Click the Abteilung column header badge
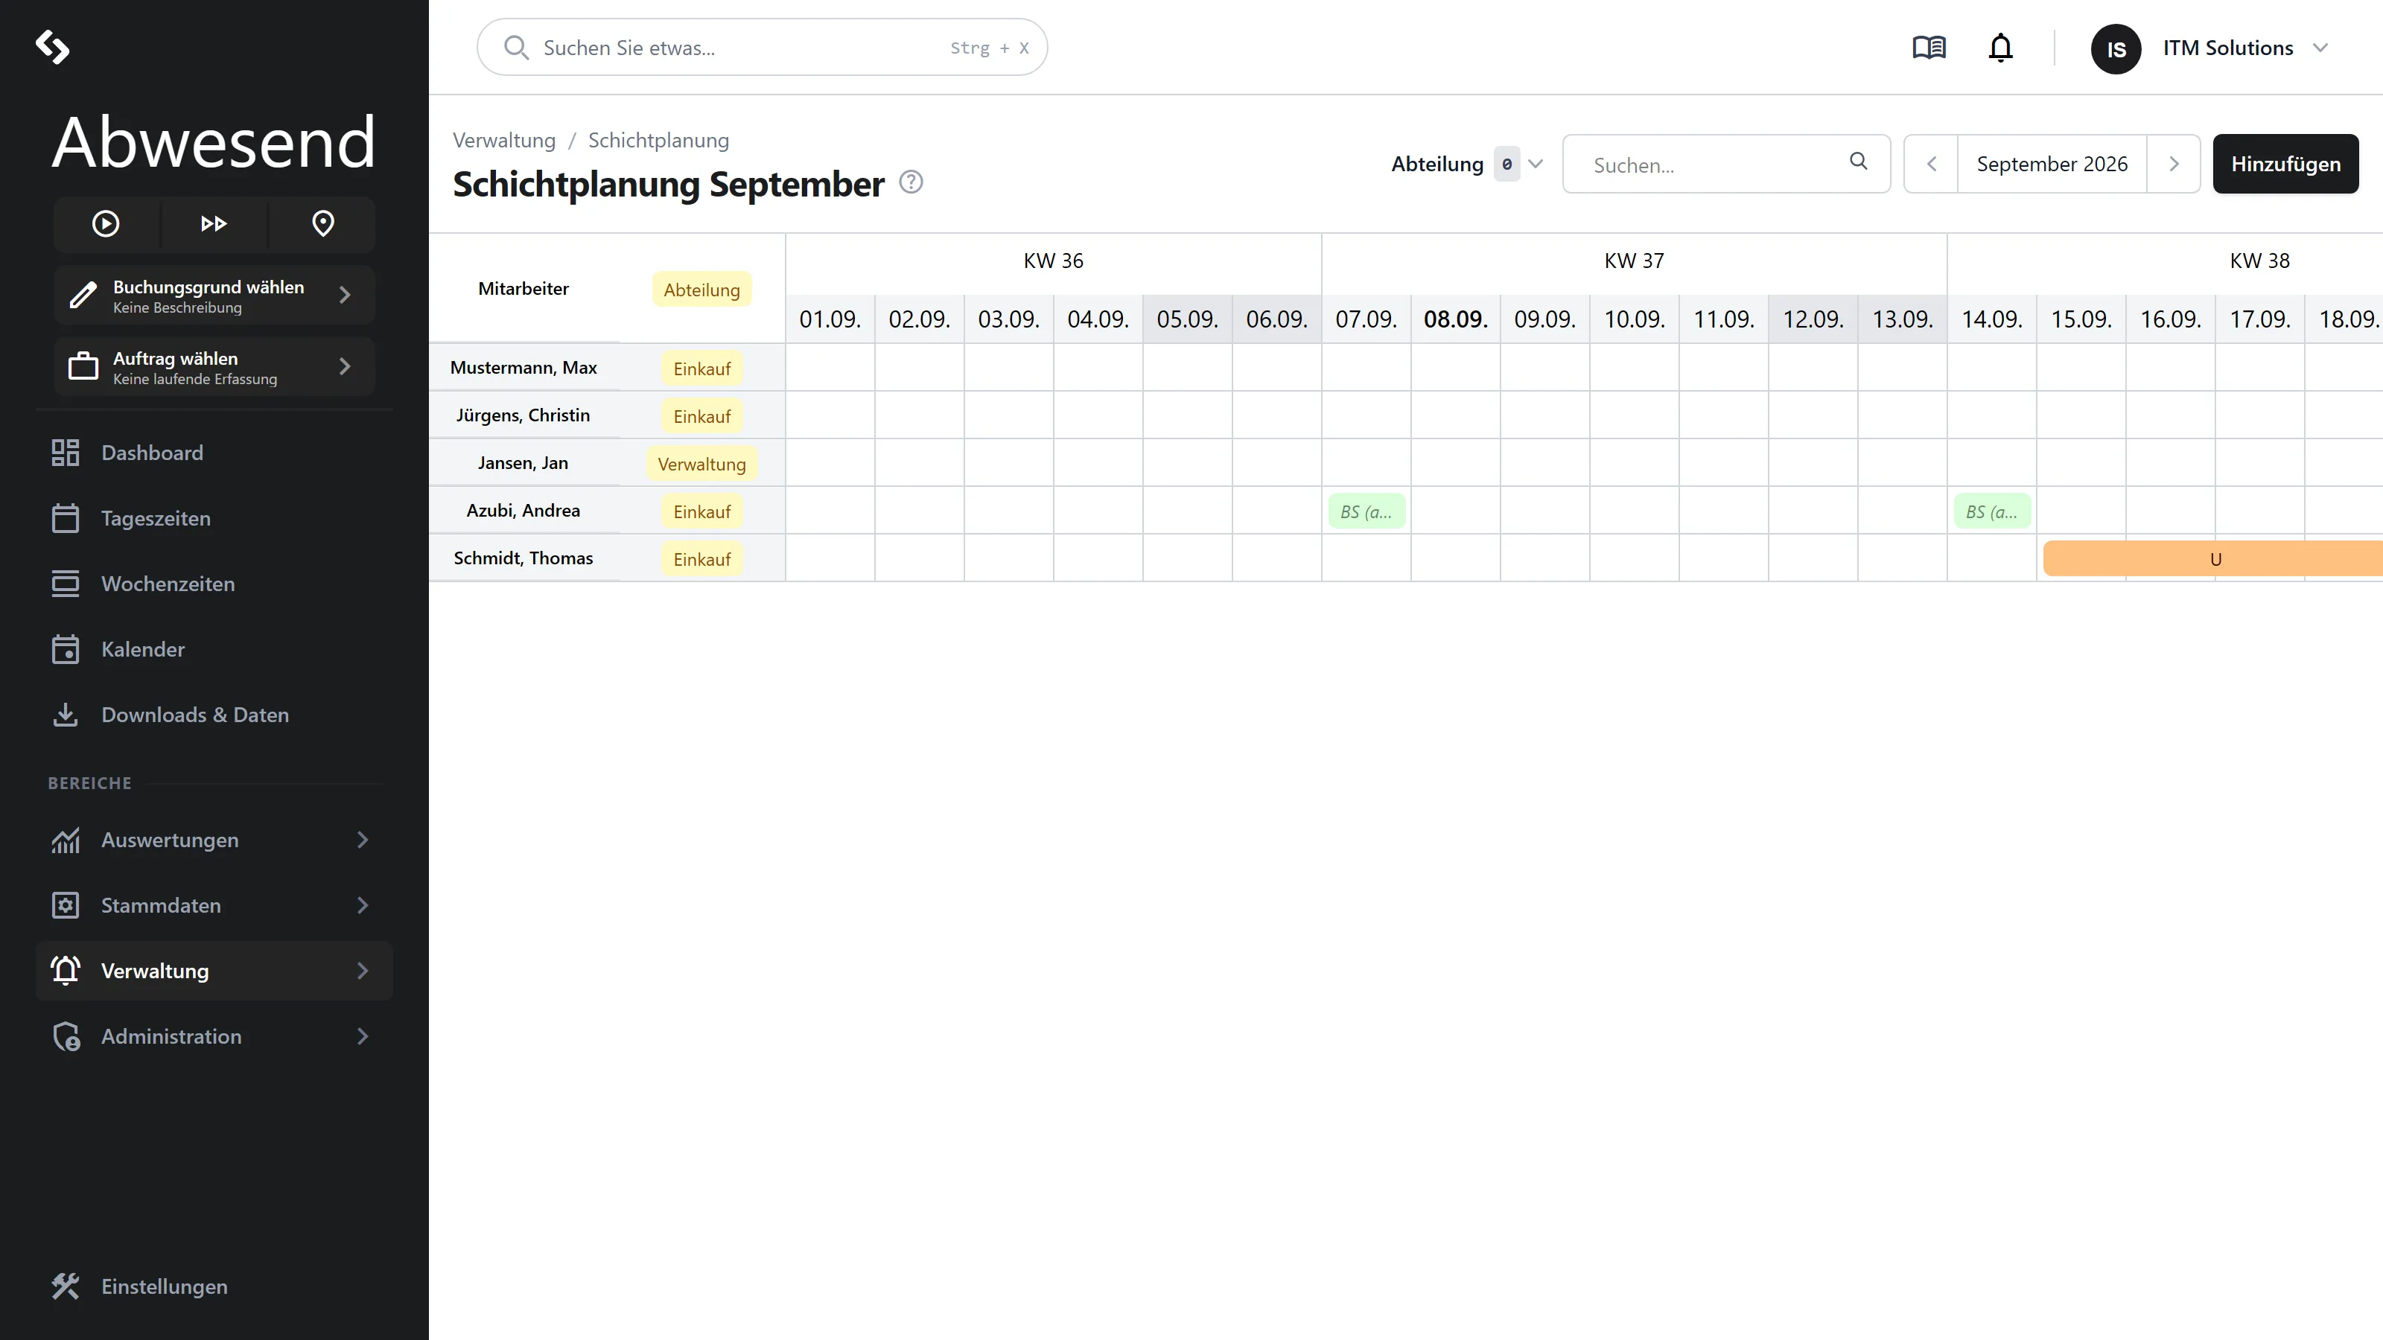Image resolution: width=2383 pixels, height=1340 pixels. point(702,290)
